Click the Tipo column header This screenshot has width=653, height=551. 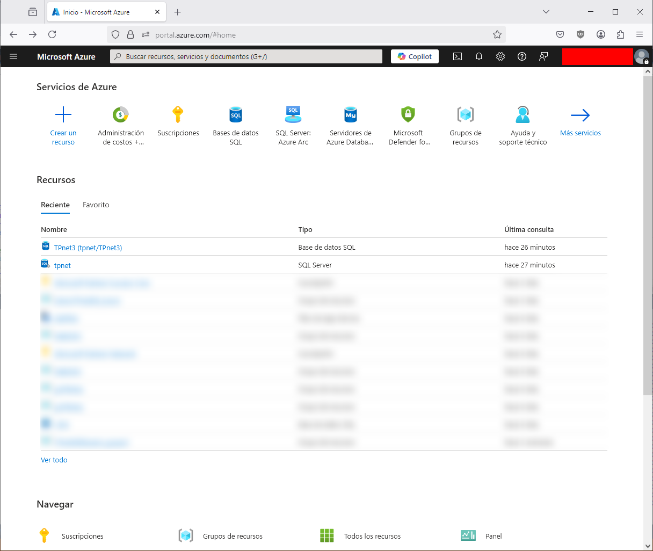pos(306,229)
